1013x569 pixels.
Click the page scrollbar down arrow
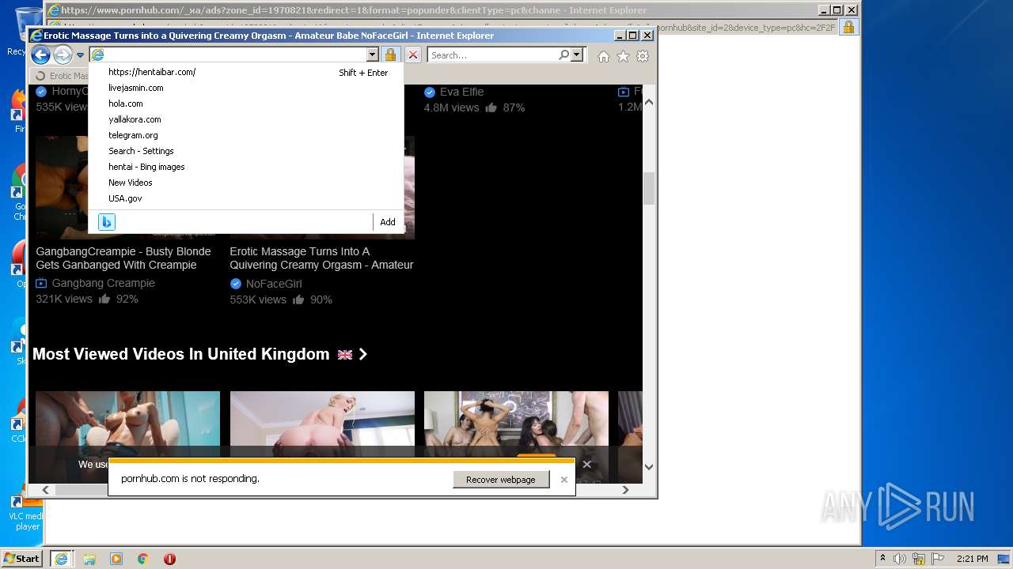pyautogui.click(x=649, y=467)
